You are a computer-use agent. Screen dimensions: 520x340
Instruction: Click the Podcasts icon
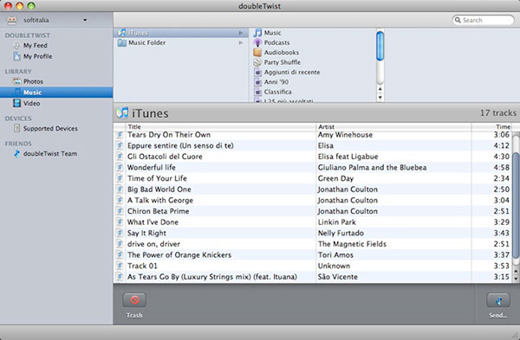257,42
